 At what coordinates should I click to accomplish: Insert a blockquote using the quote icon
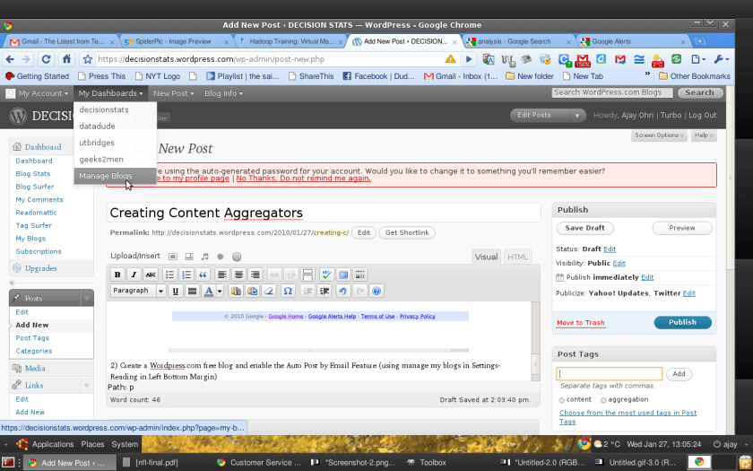coord(203,275)
